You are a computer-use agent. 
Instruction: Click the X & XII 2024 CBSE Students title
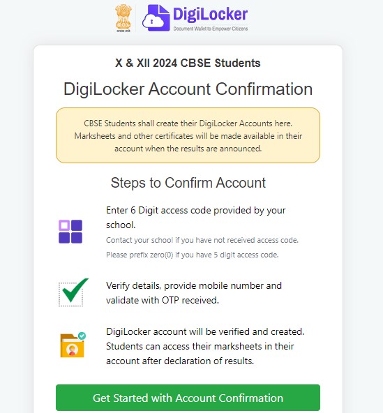[188, 63]
